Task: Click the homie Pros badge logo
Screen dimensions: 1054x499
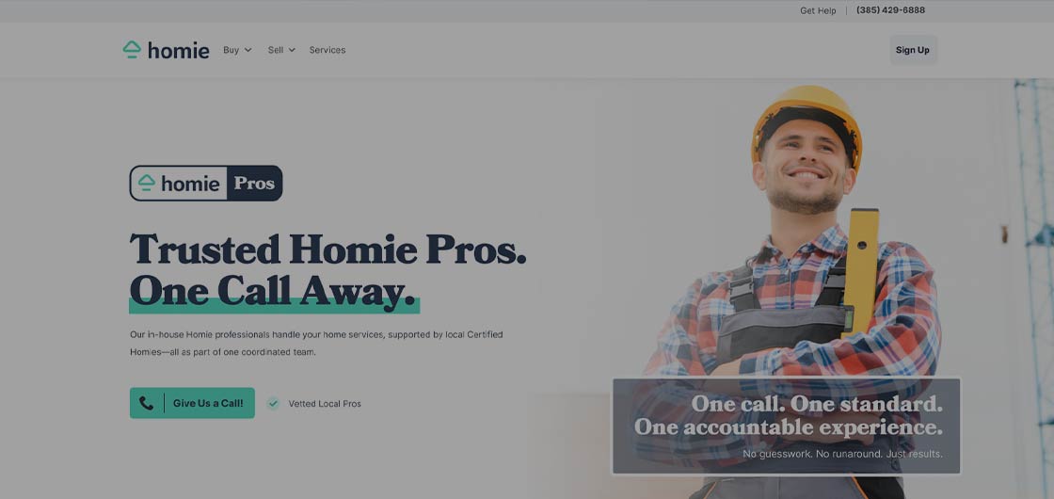Action: tap(206, 183)
